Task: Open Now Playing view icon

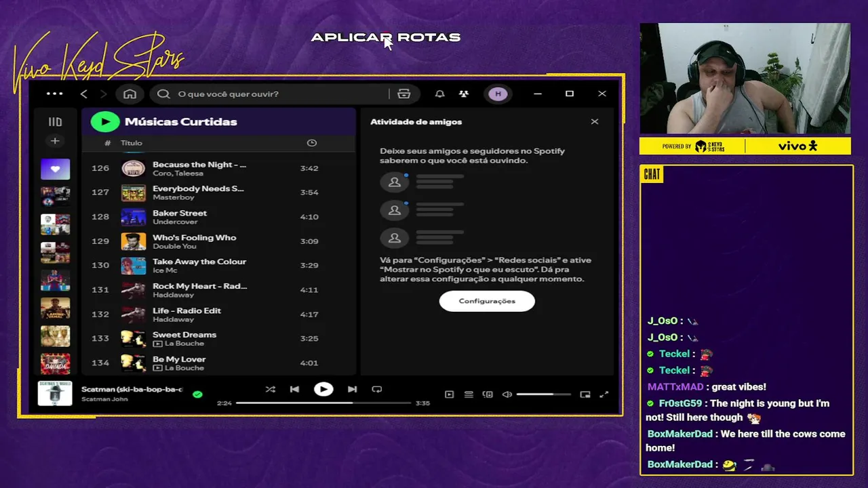Action: pyautogui.click(x=449, y=394)
